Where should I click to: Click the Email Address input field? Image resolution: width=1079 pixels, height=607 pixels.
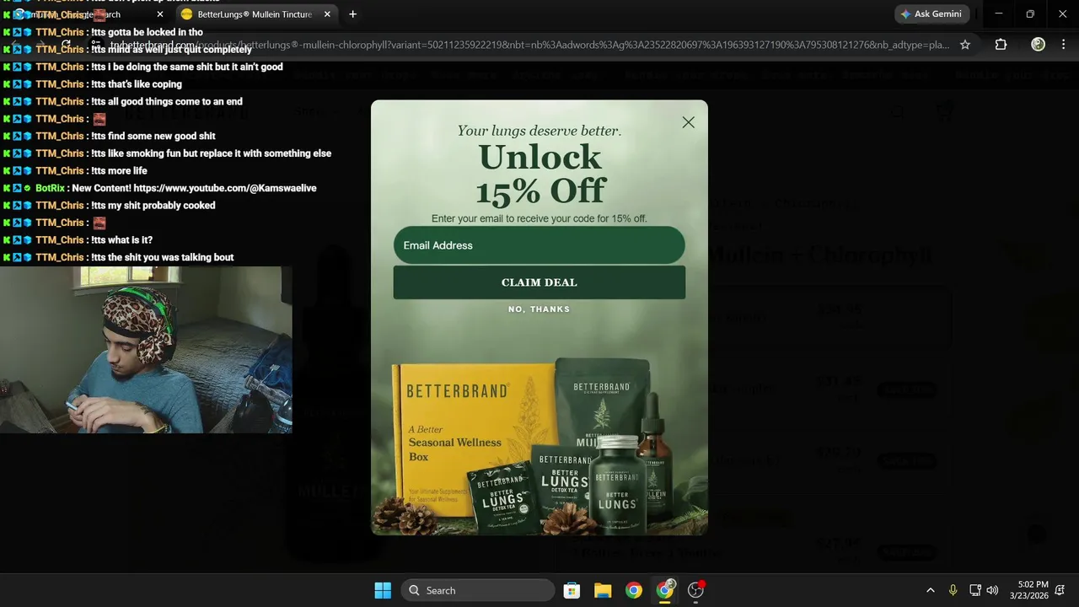coord(539,245)
